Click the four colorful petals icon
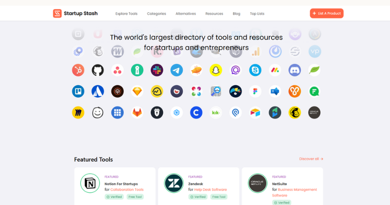390x205 pixels. pos(196,91)
